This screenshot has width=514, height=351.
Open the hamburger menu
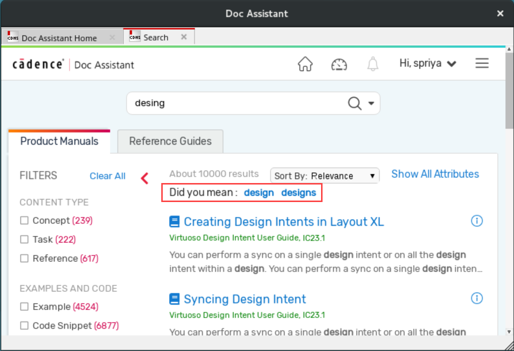482,64
